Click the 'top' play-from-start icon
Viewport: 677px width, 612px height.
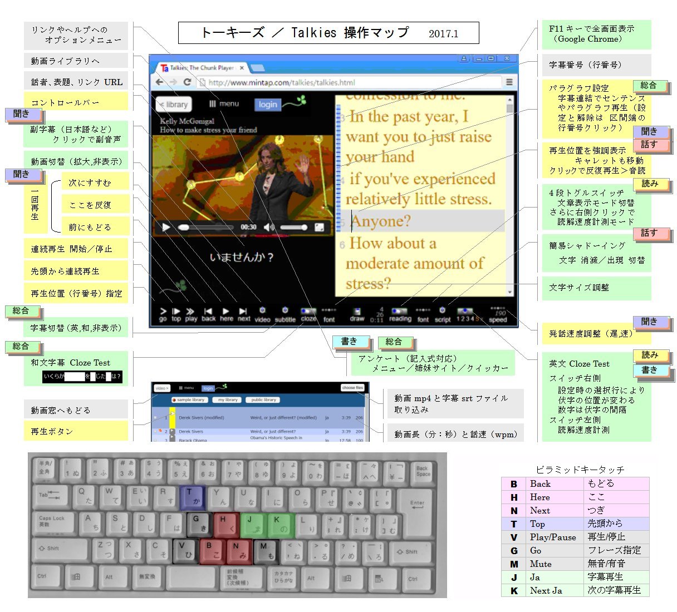tap(176, 312)
